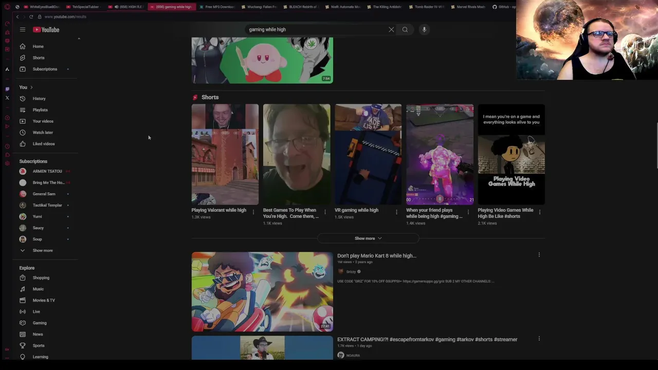This screenshot has width=658, height=370.
Task: Click the magnifier search button
Action: [405, 30]
